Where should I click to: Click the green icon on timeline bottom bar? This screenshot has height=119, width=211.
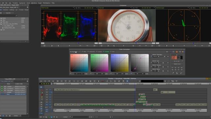(x=49, y=117)
